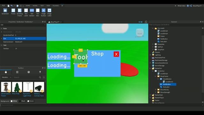Expand the Size property row arrow

pyautogui.click(x=2, y=38)
